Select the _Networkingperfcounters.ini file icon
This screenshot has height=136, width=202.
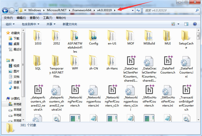93,90
